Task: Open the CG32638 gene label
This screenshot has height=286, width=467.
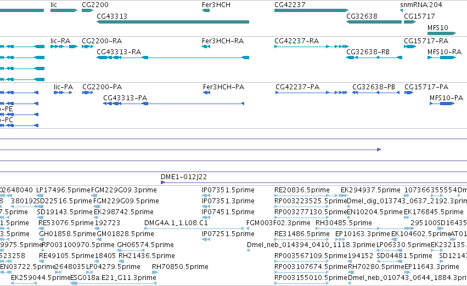Action: pyautogui.click(x=362, y=16)
